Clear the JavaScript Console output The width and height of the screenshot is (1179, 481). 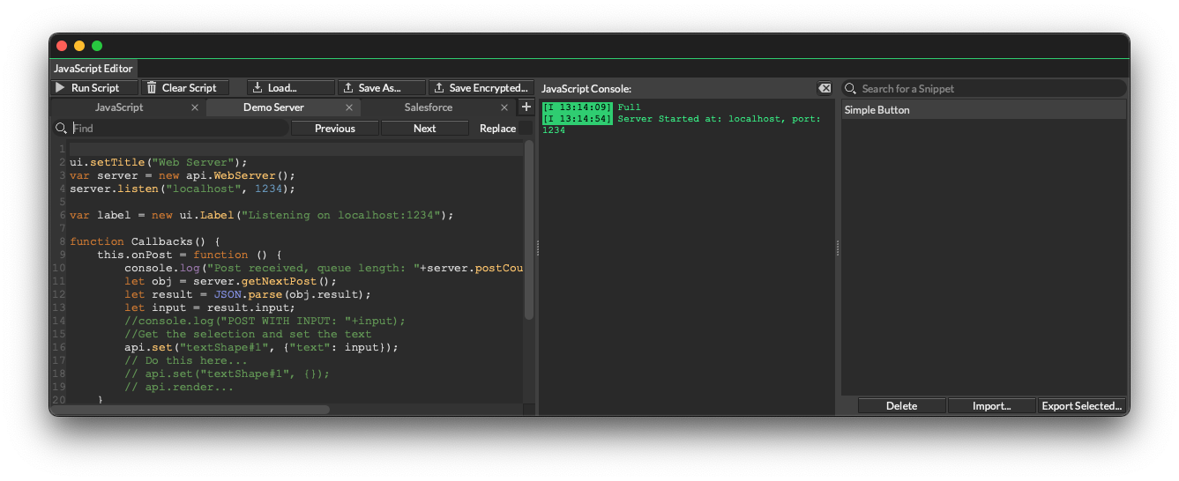pyautogui.click(x=825, y=88)
